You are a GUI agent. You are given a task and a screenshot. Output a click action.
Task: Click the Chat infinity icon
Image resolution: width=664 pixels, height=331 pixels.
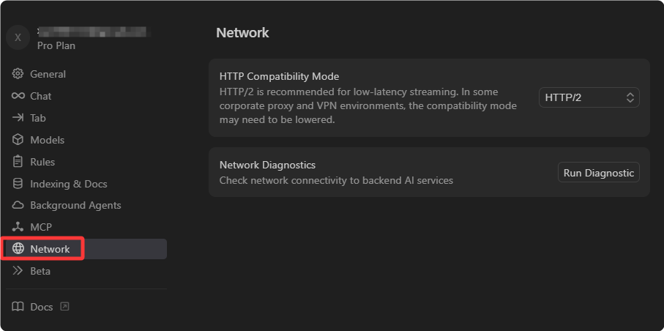[x=18, y=96]
